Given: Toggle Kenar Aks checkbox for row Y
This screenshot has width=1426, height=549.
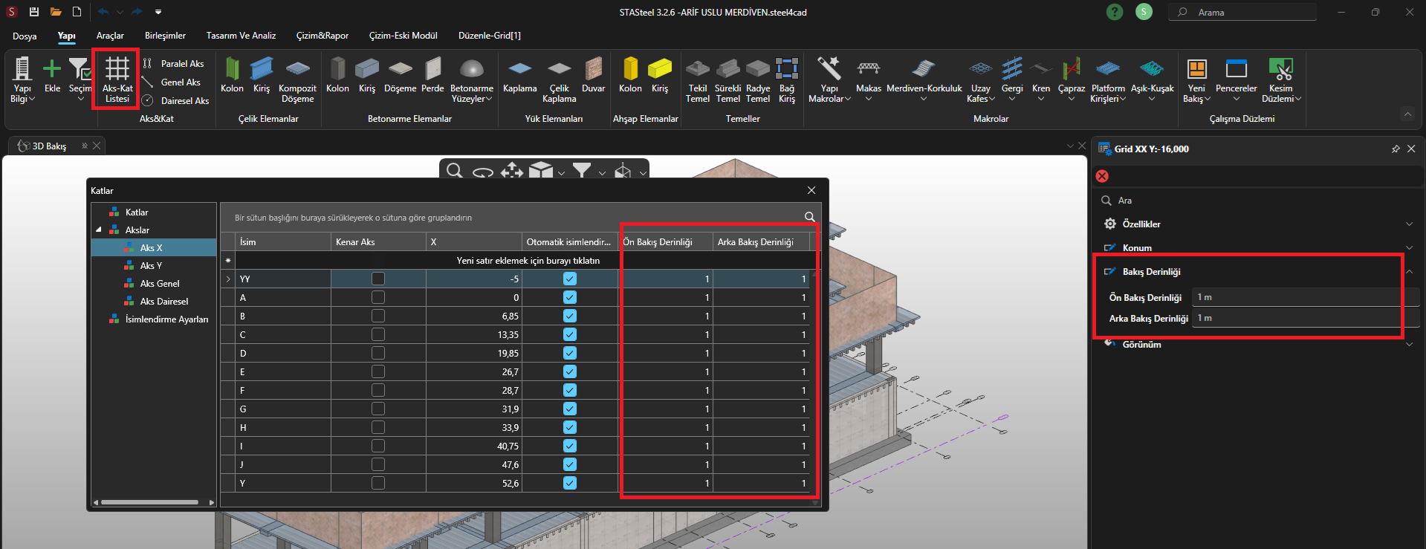Looking at the screenshot, I should (378, 483).
